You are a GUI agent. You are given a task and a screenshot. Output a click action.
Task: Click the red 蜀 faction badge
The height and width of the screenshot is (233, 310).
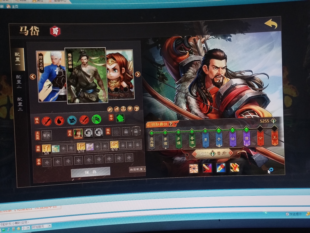(x=55, y=31)
